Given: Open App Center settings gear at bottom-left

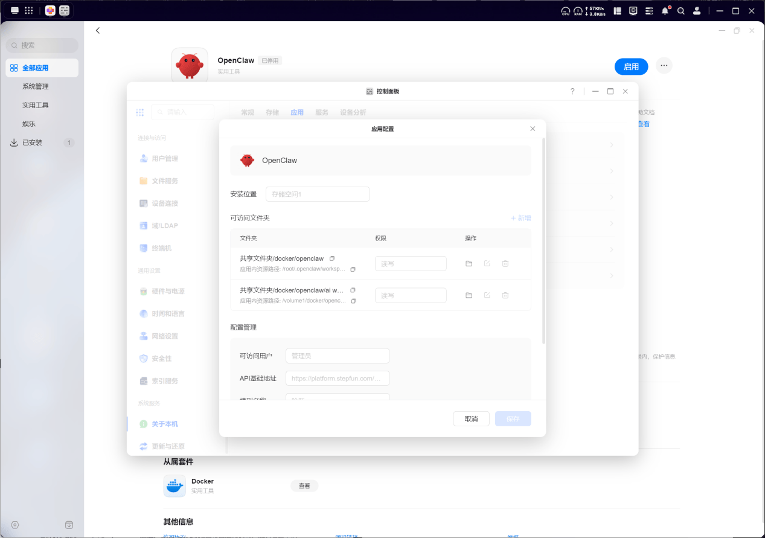Looking at the screenshot, I should click(15, 525).
